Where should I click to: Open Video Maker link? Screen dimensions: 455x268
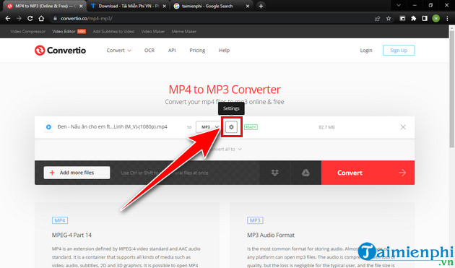153,31
